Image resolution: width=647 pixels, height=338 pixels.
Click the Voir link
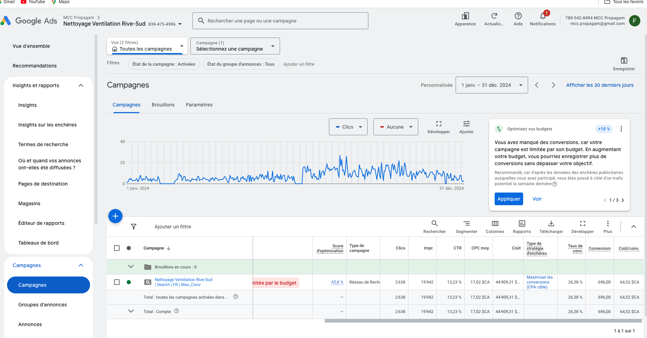click(x=537, y=199)
